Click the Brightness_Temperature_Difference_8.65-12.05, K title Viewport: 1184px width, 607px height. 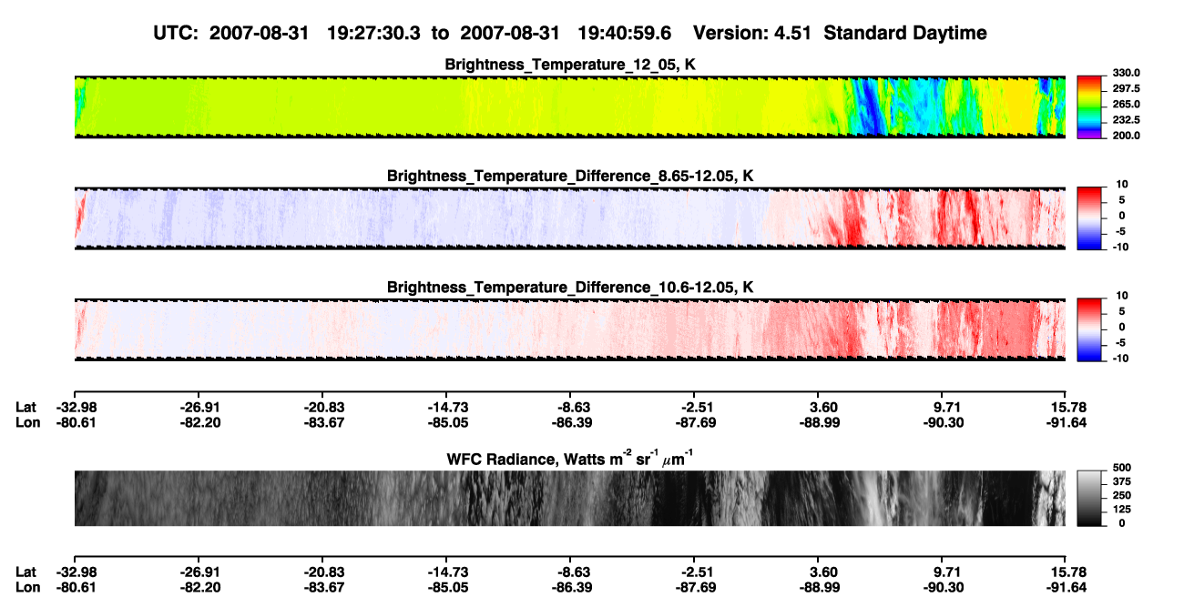[570, 176]
